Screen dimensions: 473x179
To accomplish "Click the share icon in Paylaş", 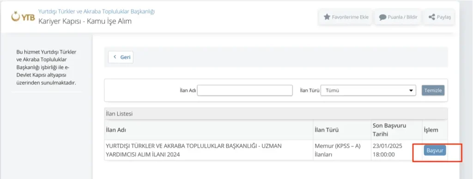I will (432, 17).
